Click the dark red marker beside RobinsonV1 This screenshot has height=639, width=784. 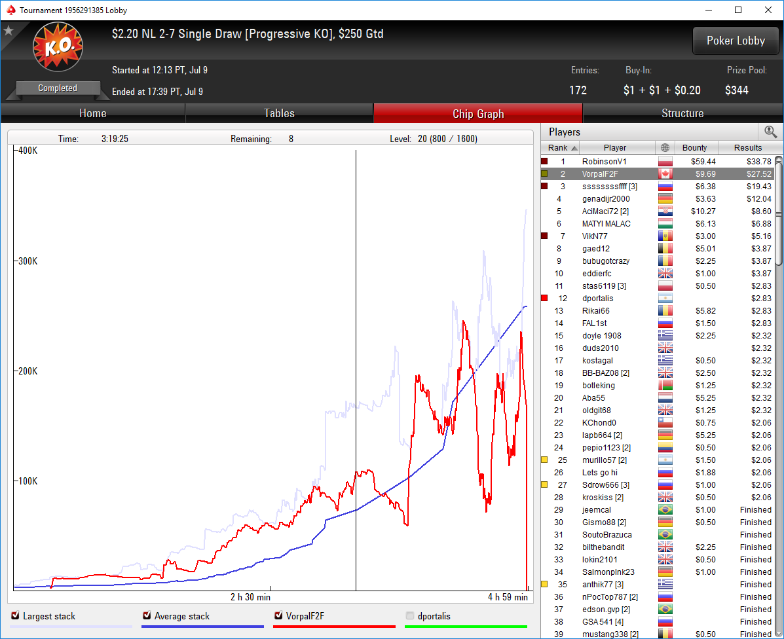[x=544, y=161]
